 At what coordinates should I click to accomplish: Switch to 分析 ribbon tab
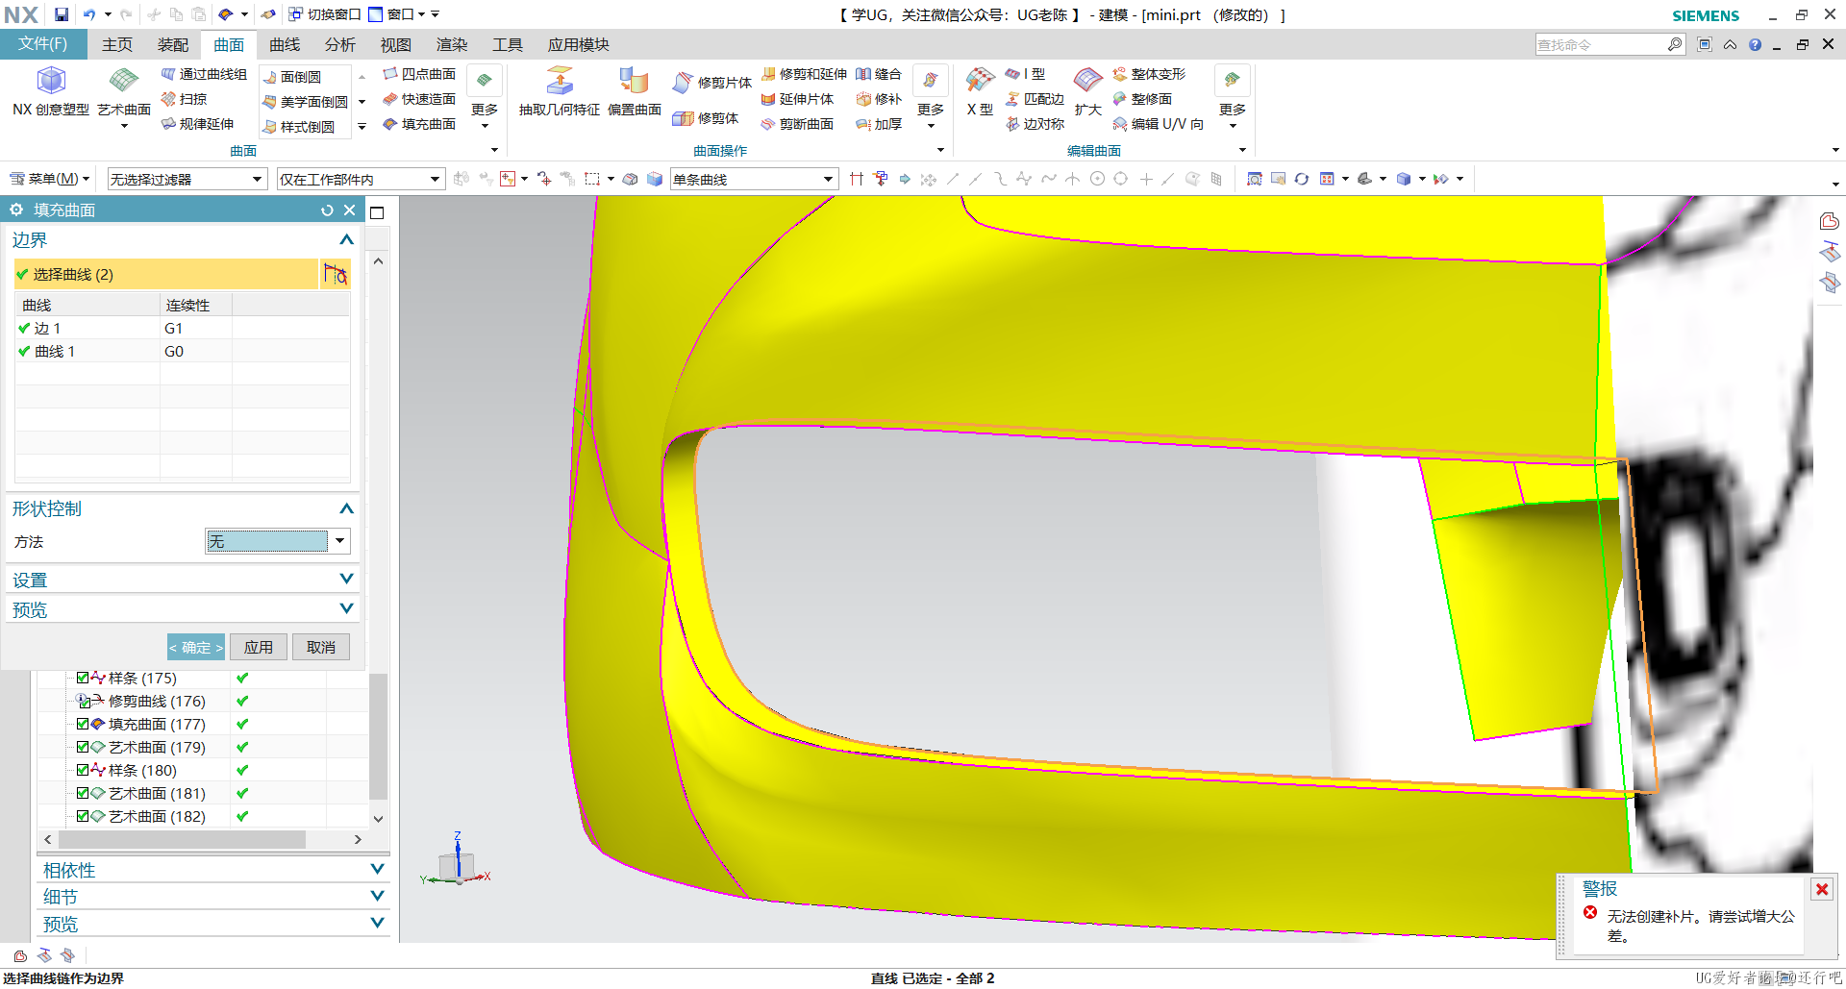click(340, 44)
